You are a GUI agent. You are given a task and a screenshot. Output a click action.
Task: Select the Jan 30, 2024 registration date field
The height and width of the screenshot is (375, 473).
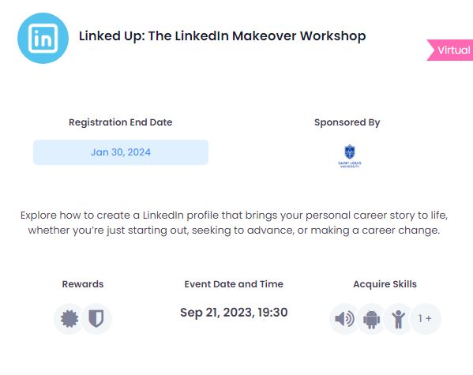(121, 152)
